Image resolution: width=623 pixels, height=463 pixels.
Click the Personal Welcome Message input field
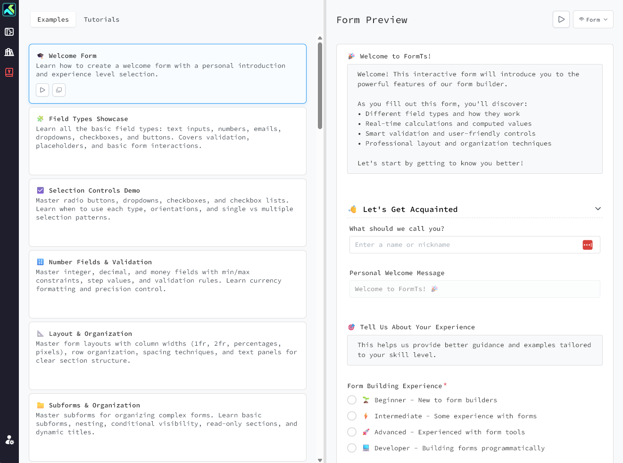coord(474,289)
